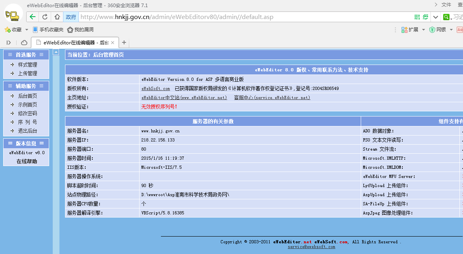Click sidebar scroll up arrow button

point(56,52)
